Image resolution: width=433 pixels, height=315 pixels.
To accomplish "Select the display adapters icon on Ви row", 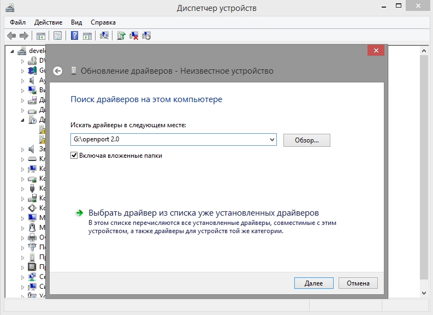I will coord(32,90).
